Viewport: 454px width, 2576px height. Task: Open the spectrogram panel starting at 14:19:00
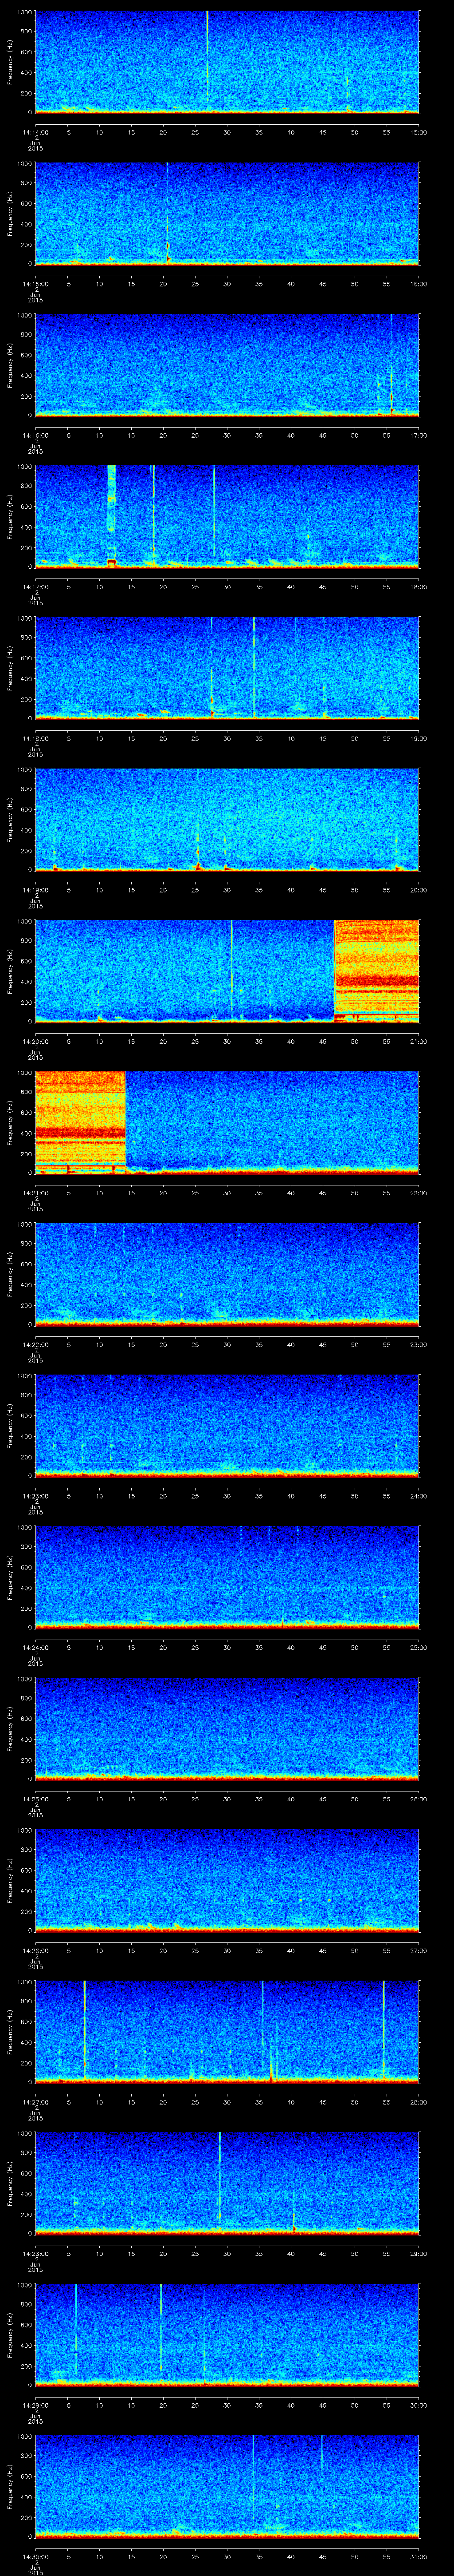tap(227, 819)
